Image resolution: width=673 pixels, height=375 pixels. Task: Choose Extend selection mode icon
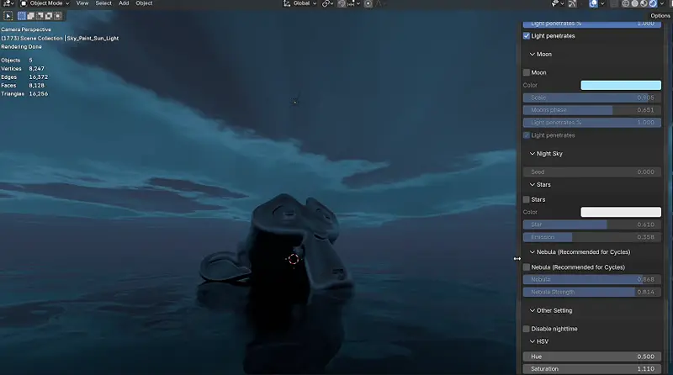(31, 16)
